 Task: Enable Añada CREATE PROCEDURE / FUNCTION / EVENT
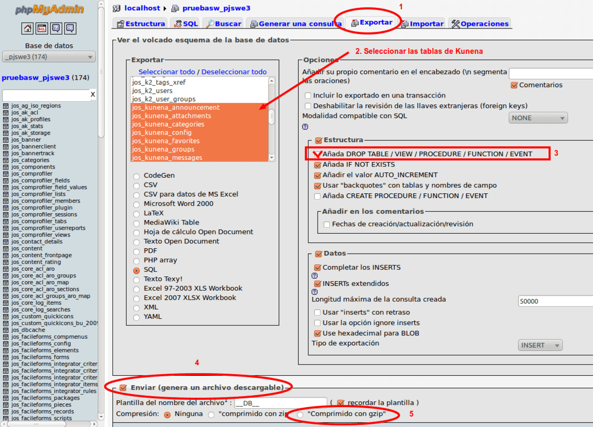tap(318, 196)
